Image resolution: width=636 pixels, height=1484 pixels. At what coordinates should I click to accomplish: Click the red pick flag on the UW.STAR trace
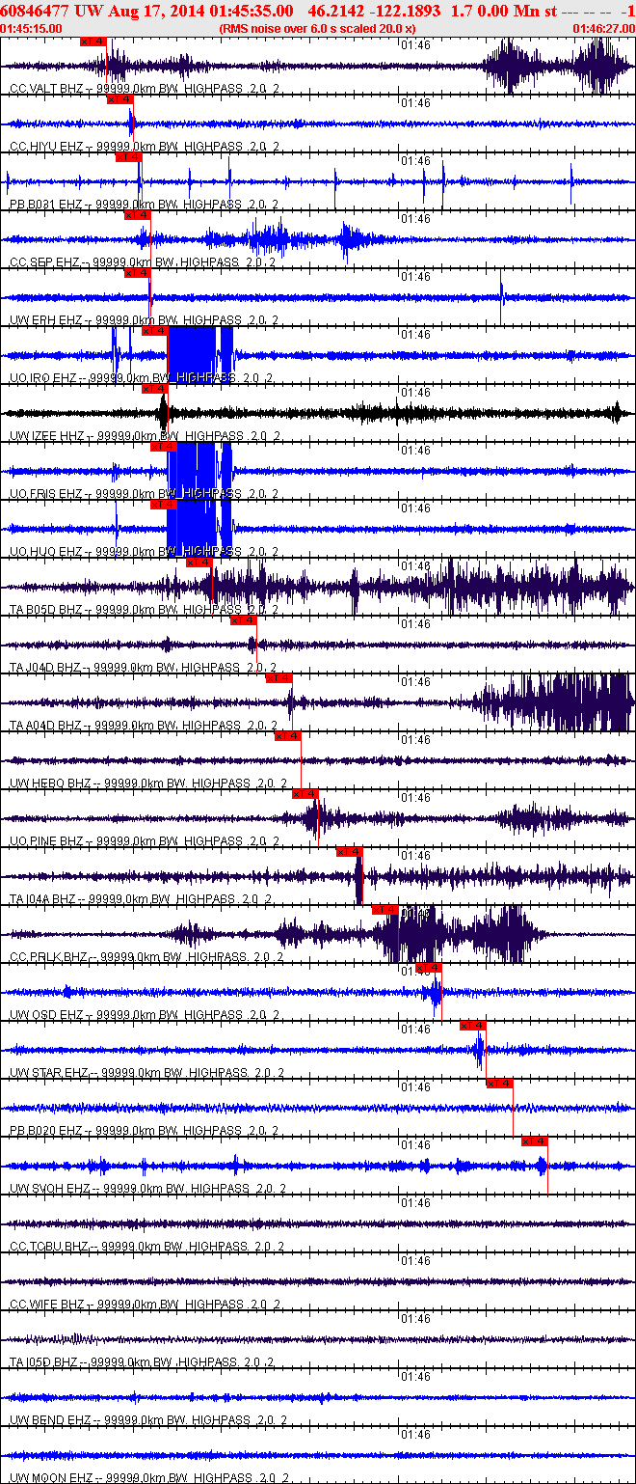tap(473, 1026)
